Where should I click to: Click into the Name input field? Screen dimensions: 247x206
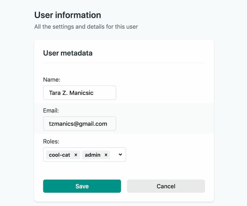(79, 93)
